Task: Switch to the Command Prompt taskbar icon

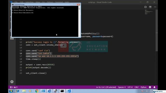Action: [x=62, y=91]
